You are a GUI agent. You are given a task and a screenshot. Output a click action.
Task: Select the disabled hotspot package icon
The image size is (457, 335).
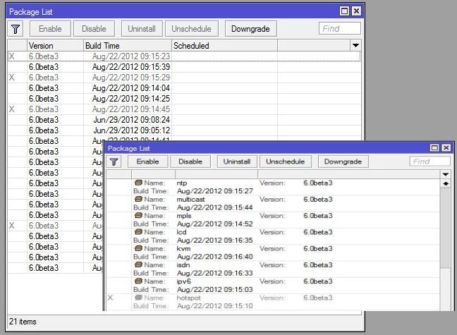(x=139, y=298)
